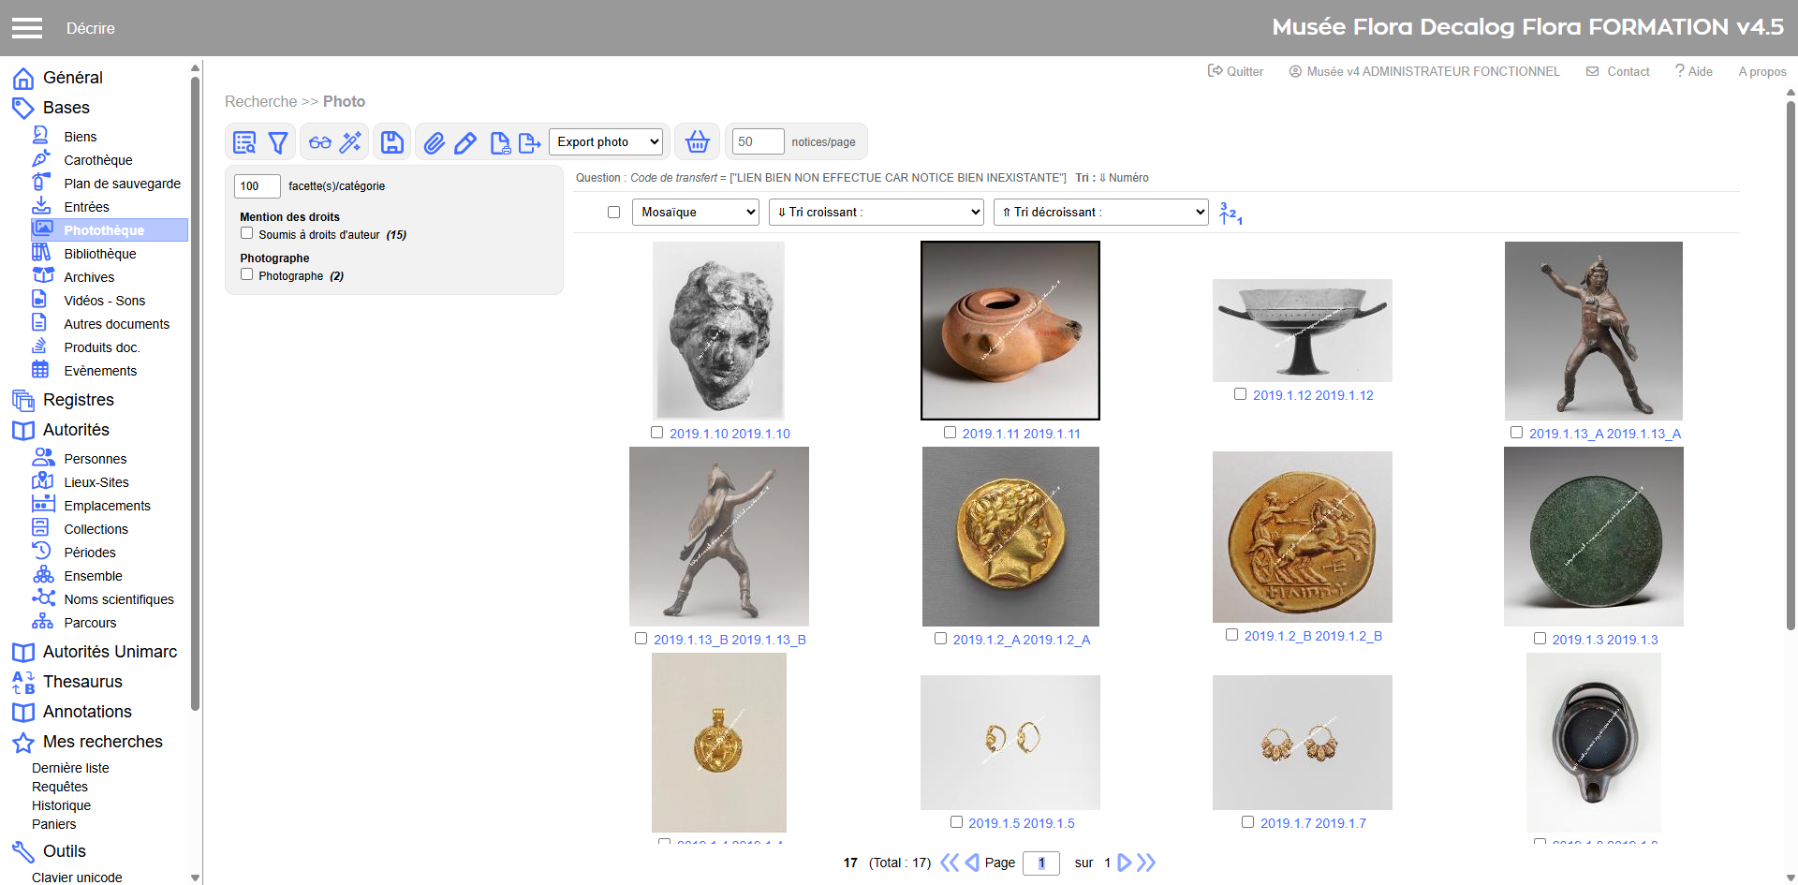Open Tri décroissant dropdown

(1100, 213)
